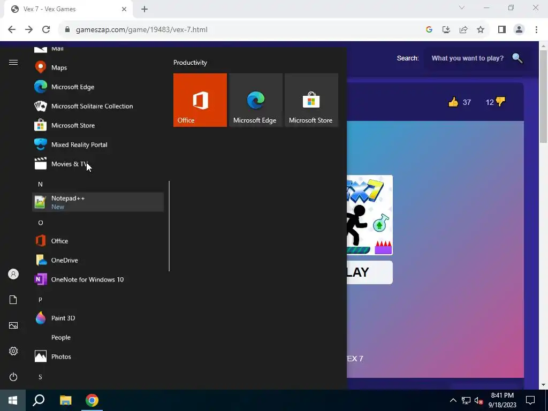Open File Explorer from the taskbar
This screenshot has width=548, height=411.
(x=65, y=400)
